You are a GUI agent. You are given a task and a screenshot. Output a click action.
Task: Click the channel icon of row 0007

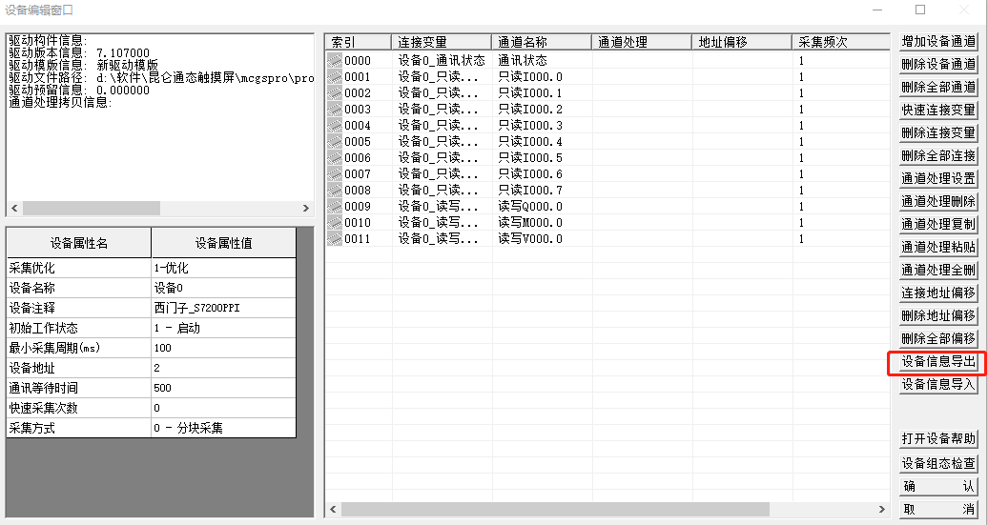click(x=335, y=173)
